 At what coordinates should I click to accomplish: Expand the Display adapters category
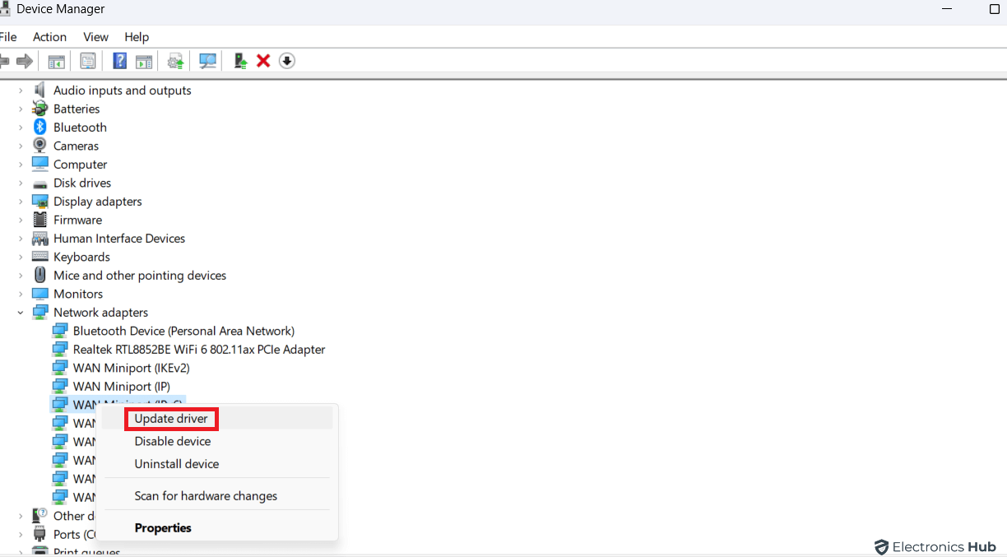[21, 201]
